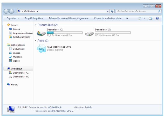Click the Ordinateur icon in navigation pane
164x116 pixels.
(9, 69)
